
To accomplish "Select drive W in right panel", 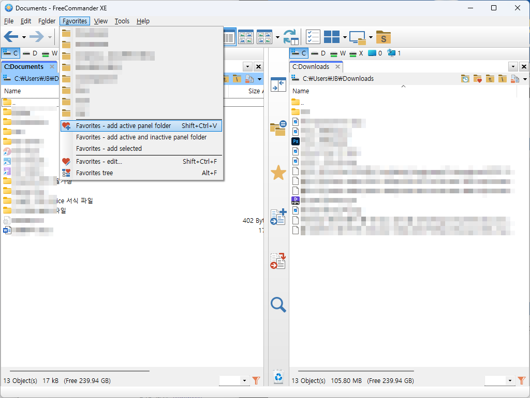I will pyautogui.click(x=338, y=53).
